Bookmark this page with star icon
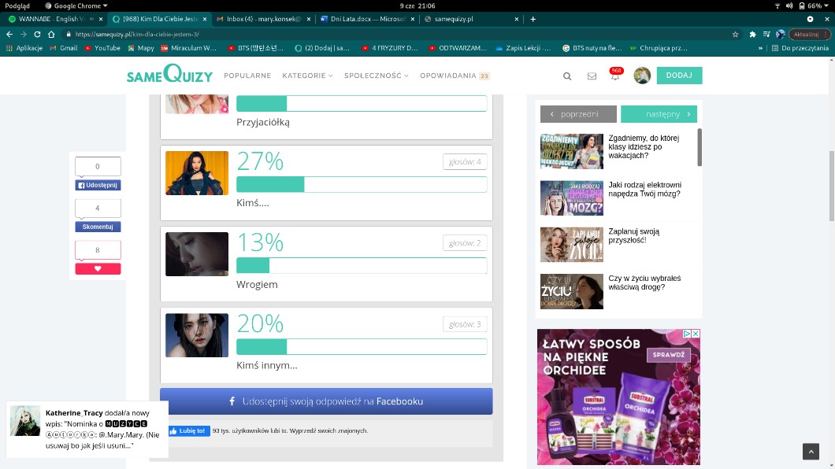The width and height of the screenshot is (835, 469). [x=735, y=35]
